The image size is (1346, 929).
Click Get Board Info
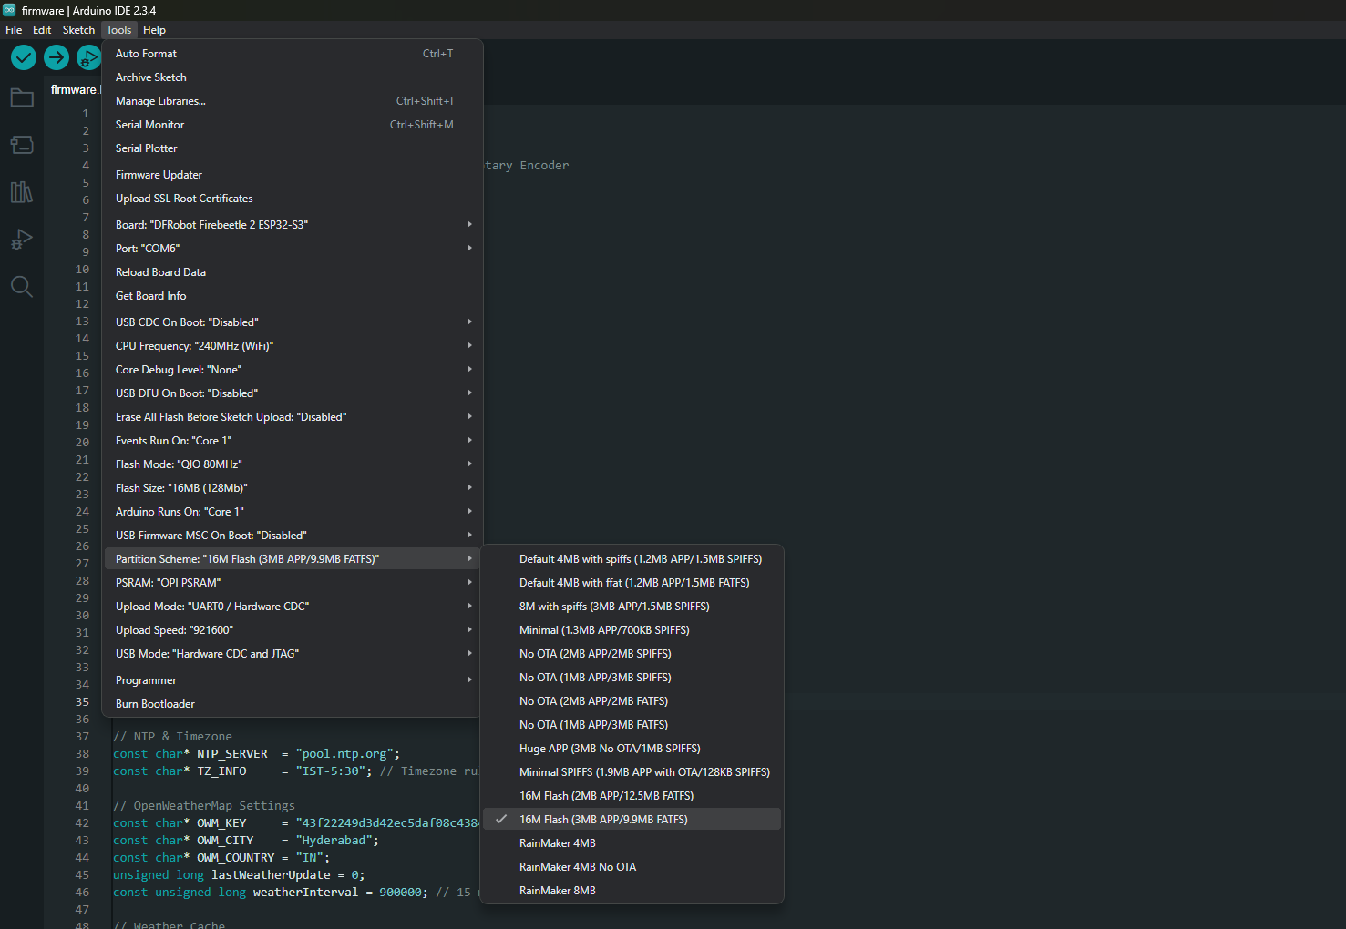293,296
